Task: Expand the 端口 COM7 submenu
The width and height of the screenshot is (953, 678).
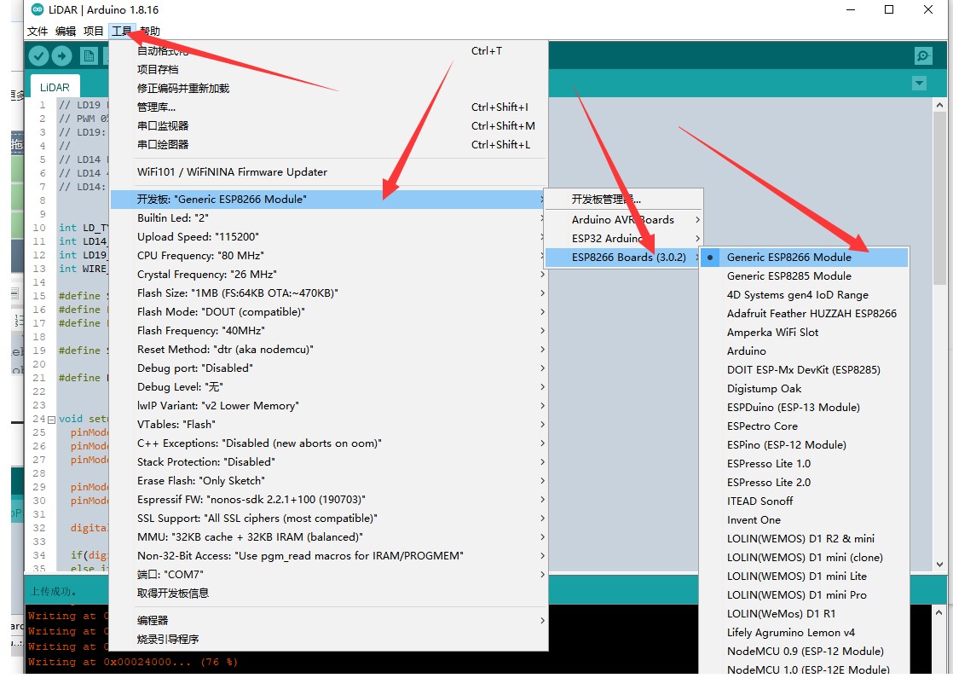Action: pyautogui.click(x=329, y=575)
